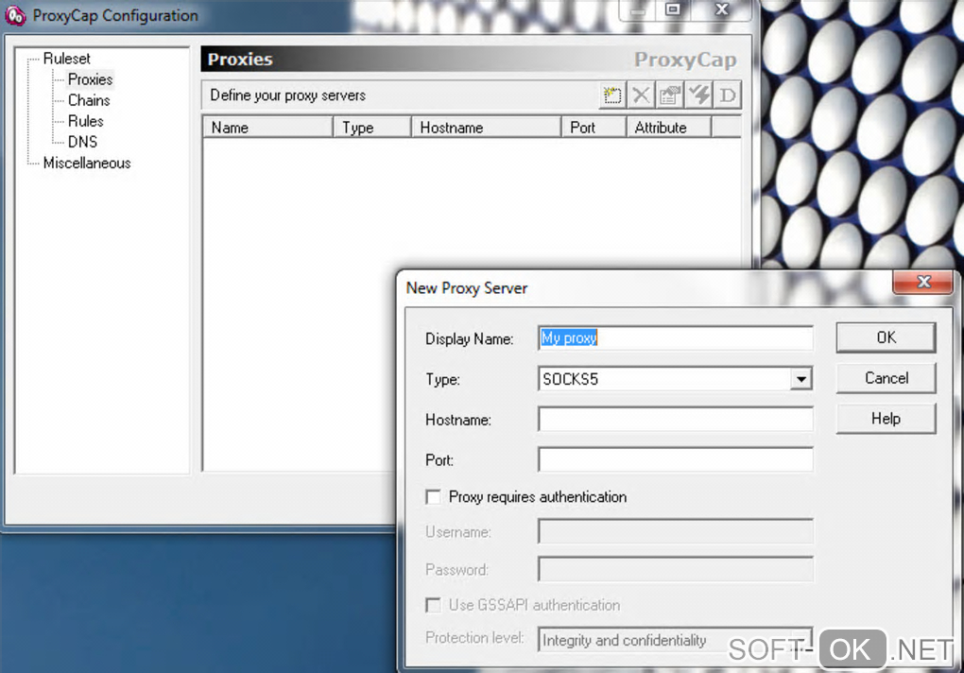964x673 pixels.
Task: Close the New Proxy Server dialog
Action: click(922, 282)
